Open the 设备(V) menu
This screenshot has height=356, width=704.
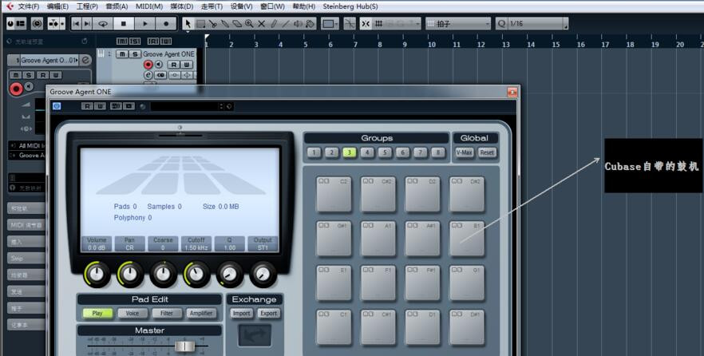(x=242, y=6)
